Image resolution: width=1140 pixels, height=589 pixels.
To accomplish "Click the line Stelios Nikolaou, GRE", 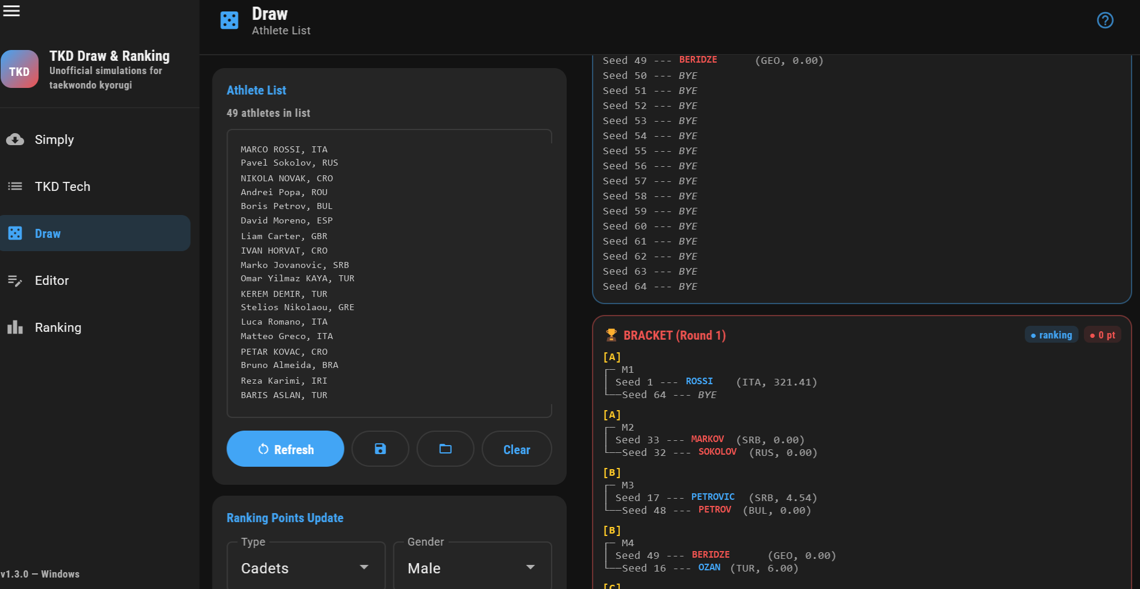I will pyautogui.click(x=297, y=307).
